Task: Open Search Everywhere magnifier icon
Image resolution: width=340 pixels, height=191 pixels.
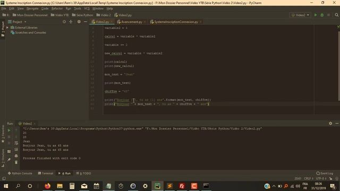Action: 336,15
